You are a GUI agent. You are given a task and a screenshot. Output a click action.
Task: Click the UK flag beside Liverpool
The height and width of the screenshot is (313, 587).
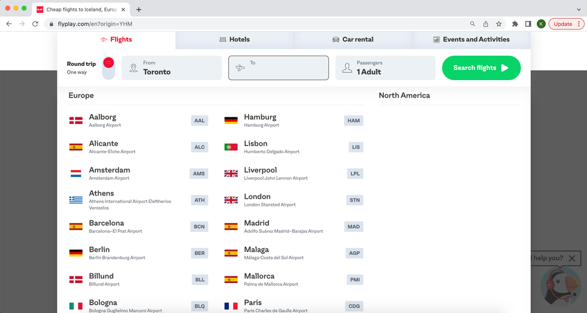click(x=231, y=174)
